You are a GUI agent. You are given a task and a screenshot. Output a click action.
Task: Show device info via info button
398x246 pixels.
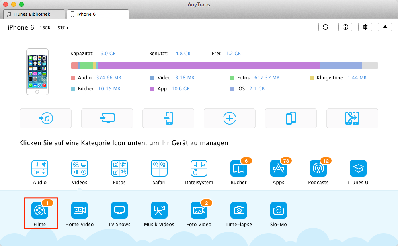(x=345, y=27)
